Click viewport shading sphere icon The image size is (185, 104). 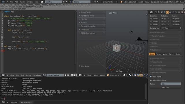point(124,75)
